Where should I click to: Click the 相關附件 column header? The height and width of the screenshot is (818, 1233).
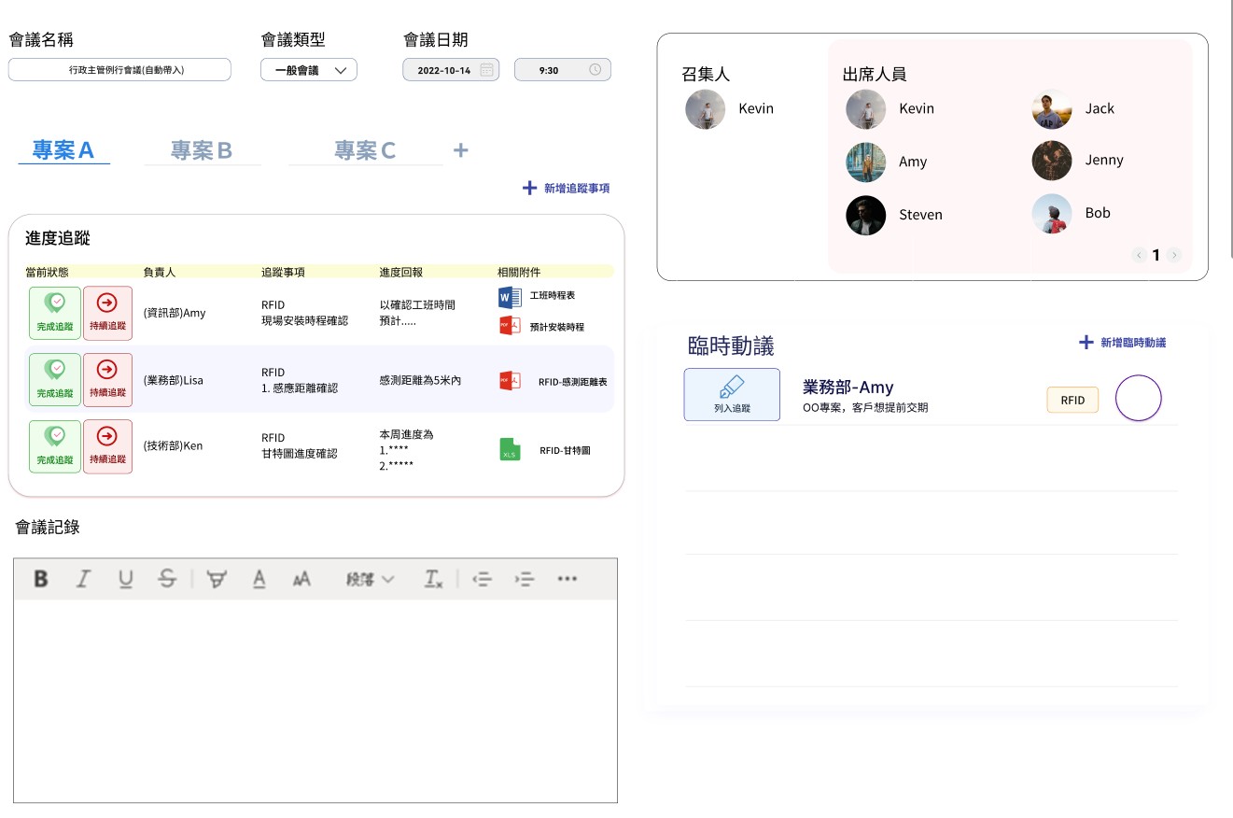(x=519, y=272)
